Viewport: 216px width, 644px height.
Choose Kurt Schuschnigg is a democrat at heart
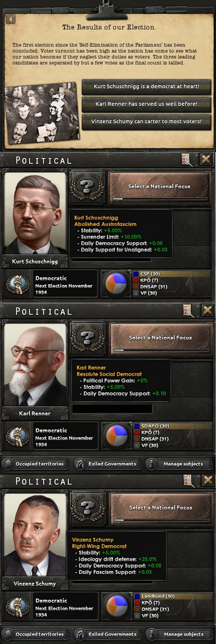click(x=146, y=86)
